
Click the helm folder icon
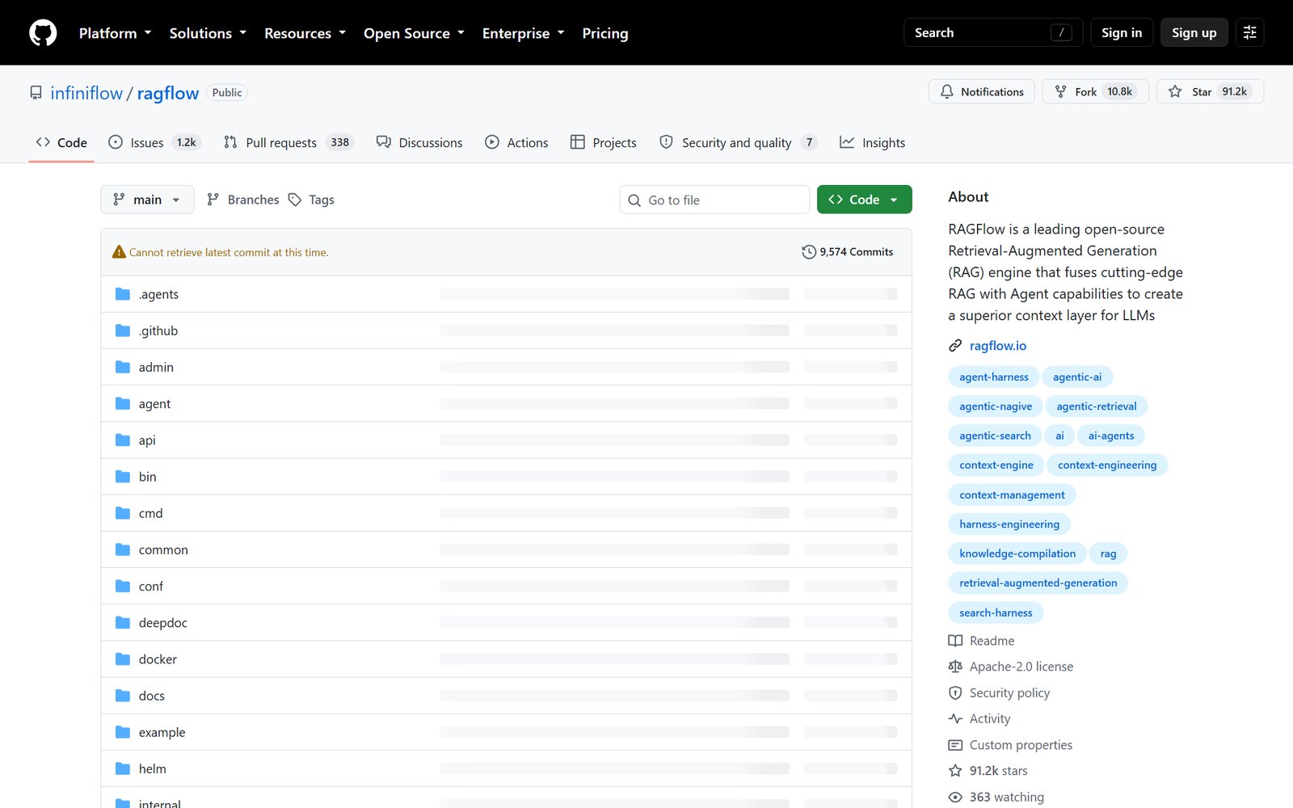(123, 768)
